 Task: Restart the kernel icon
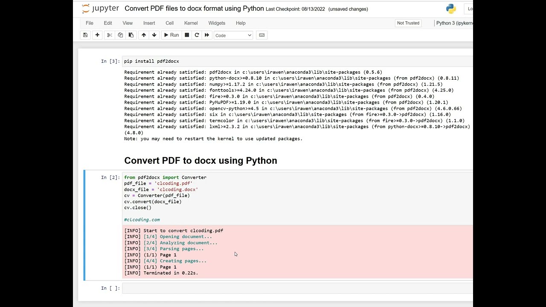[197, 35]
